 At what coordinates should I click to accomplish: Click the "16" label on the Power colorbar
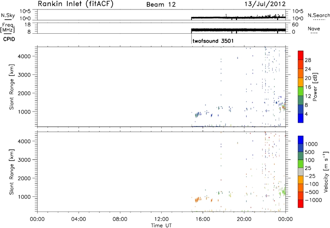tap(308, 87)
